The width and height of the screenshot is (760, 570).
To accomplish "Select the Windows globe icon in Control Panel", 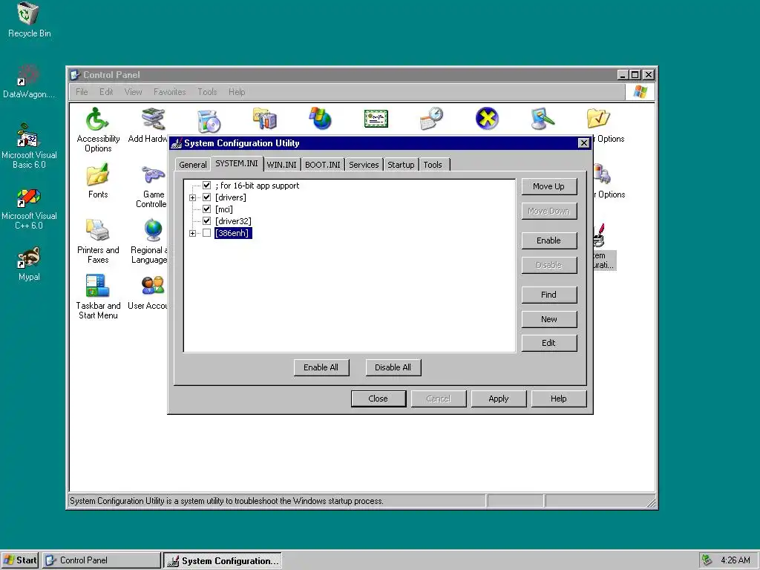I will tap(321, 119).
